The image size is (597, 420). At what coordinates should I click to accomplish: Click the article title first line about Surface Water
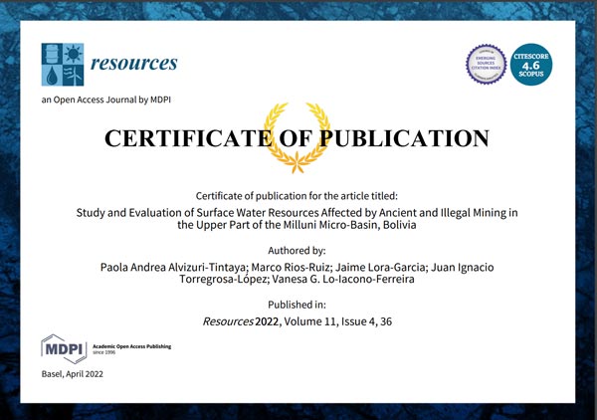(x=298, y=212)
